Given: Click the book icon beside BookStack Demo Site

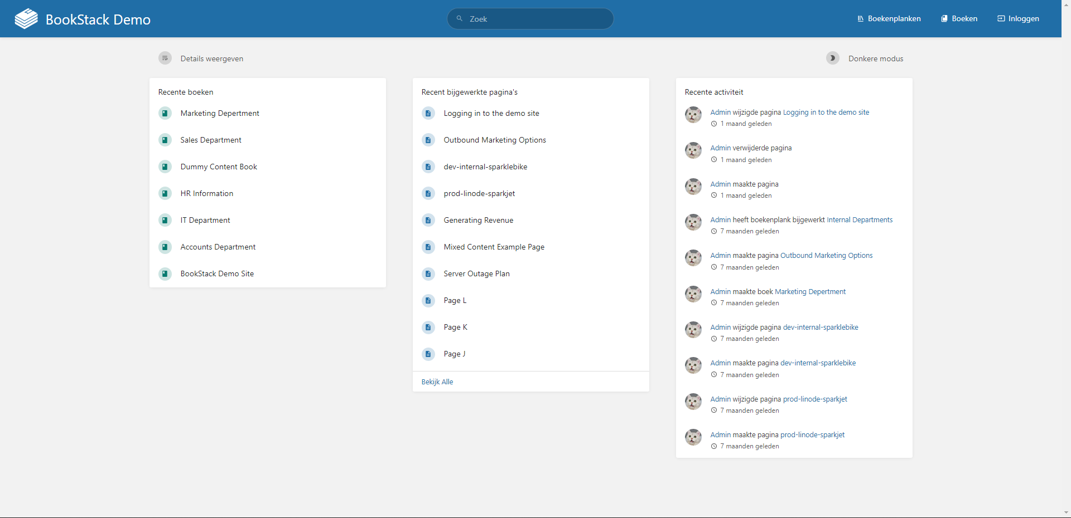Looking at the screenshot, I should (165, 274).
